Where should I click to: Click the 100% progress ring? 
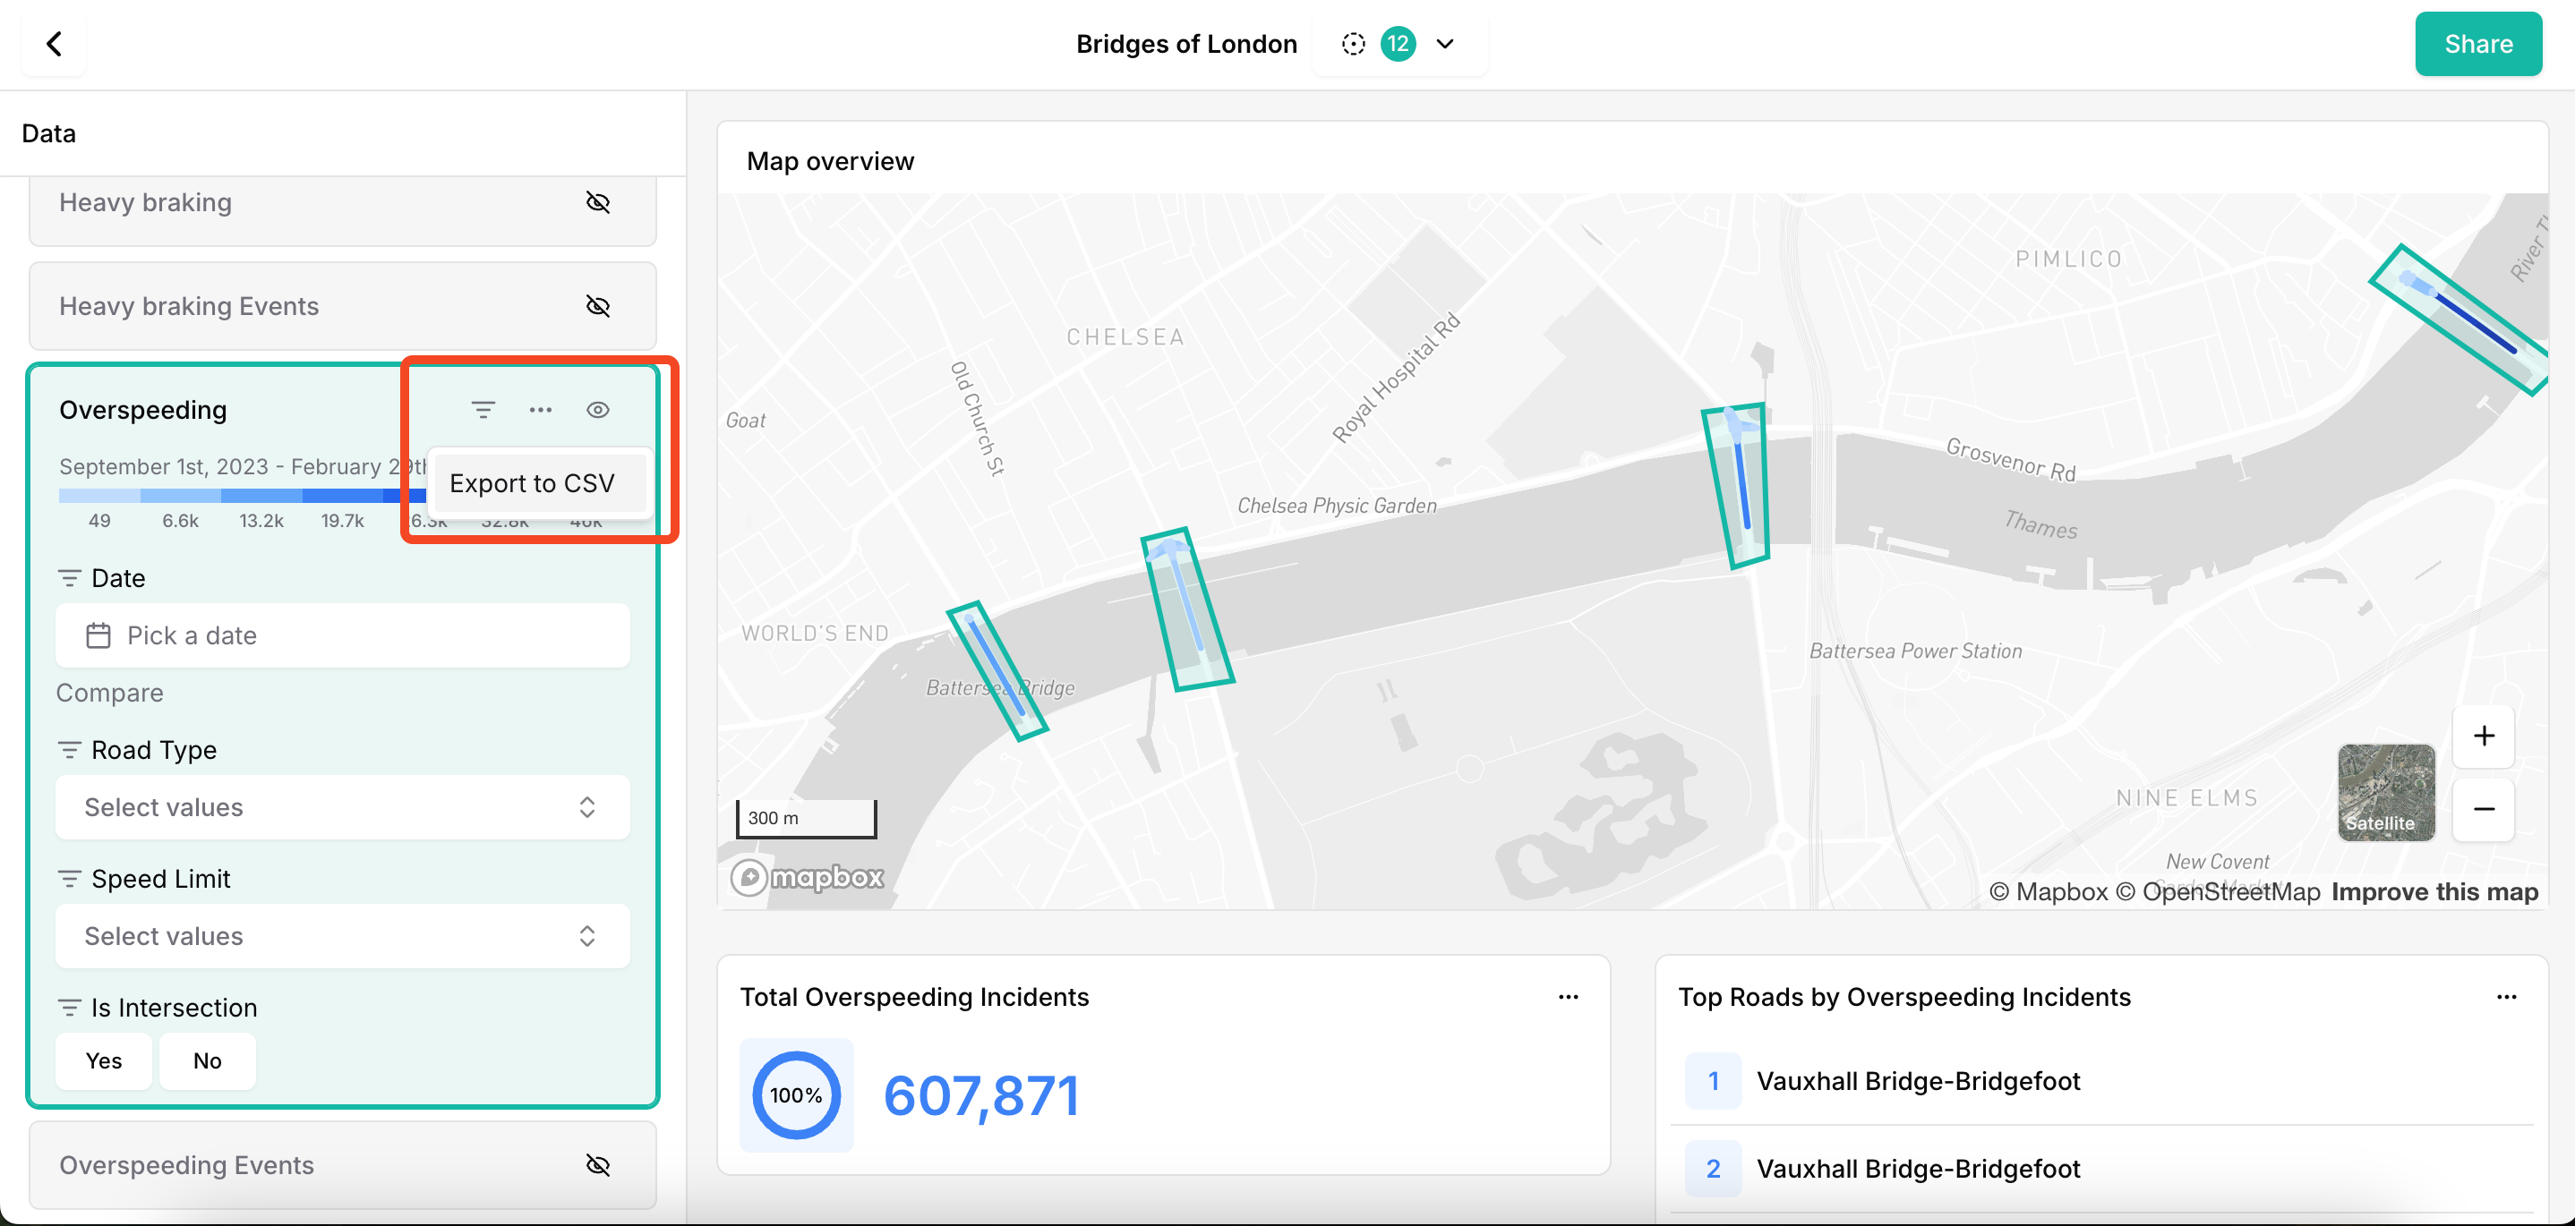(x=796, y=1095)
